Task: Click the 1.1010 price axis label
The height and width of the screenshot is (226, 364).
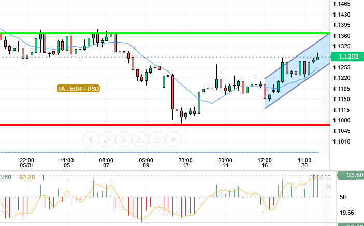Action: (342, 142)
